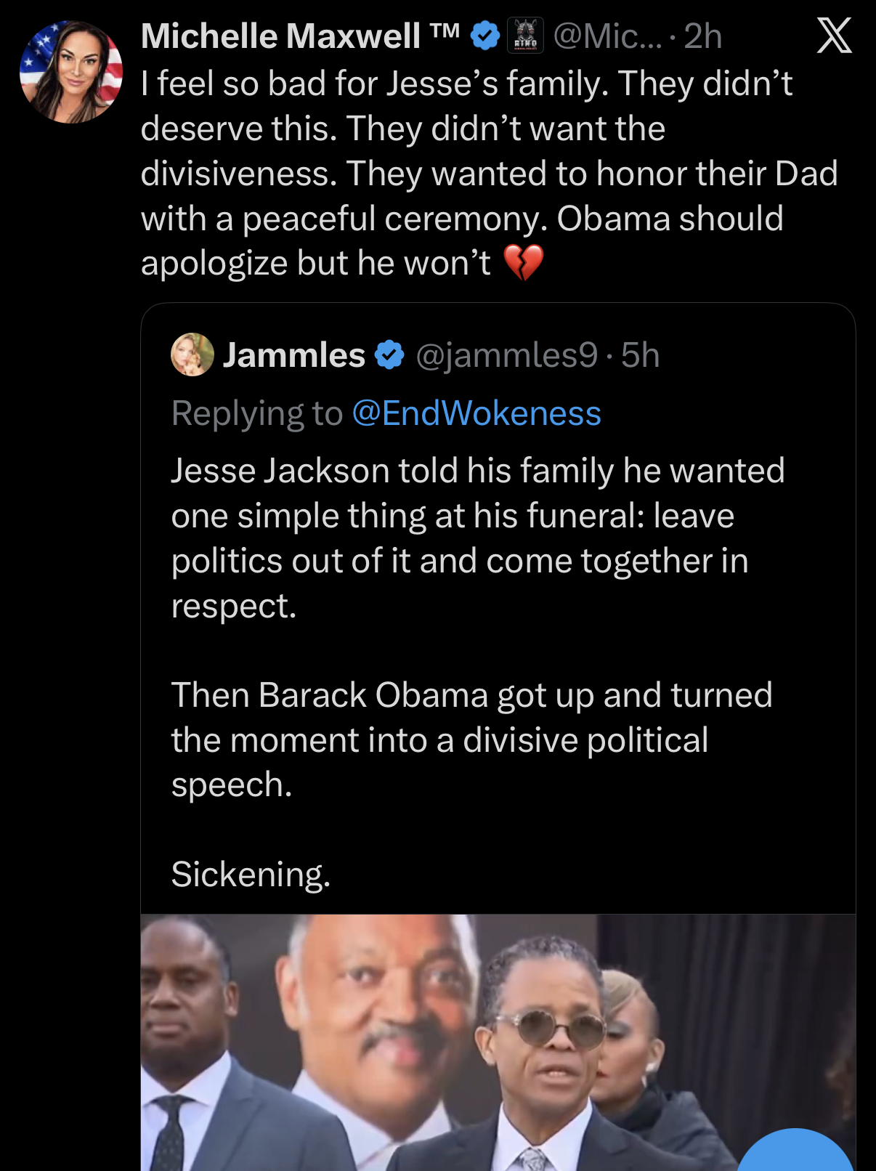The image size is (876, 1171).
Task: Click the 5h timestamp on quoted post
Action: click(641, 355)
